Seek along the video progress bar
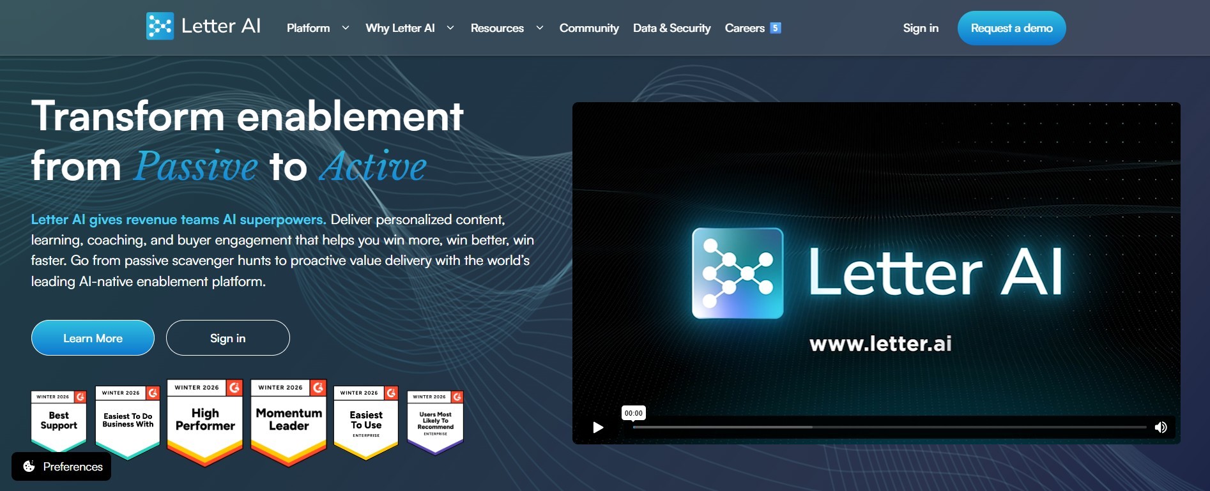The width and height of the screenshot is (1210, 491). (889, 427)
